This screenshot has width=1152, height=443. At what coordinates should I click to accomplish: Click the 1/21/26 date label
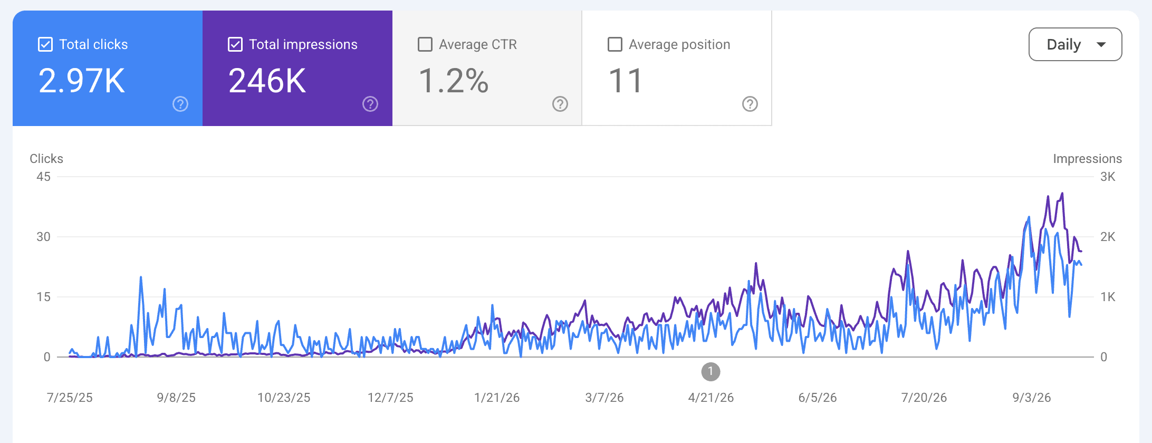[497, 398]
